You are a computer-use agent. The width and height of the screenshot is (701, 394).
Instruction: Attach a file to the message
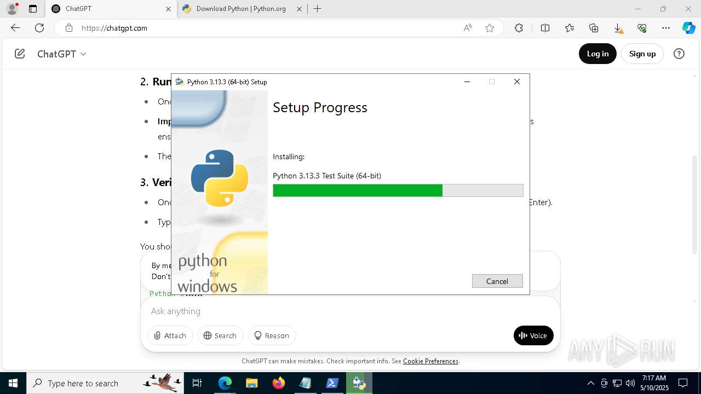click(170, 335)
